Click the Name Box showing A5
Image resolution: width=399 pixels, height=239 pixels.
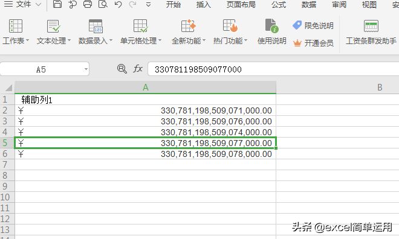(41, 69)
